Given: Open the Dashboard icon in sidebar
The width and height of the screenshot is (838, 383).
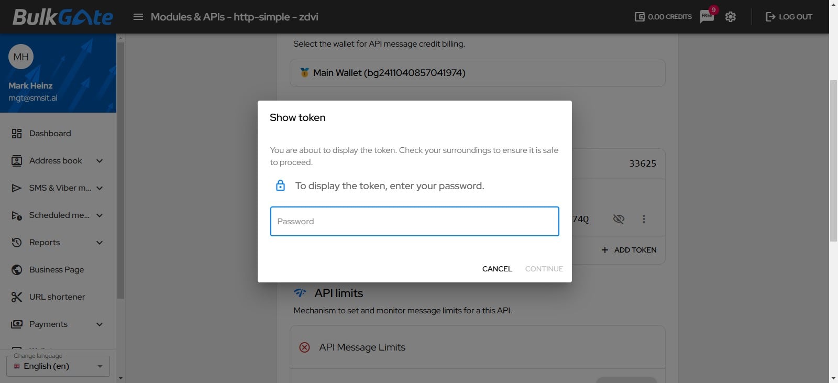Looking at the screenshot, I should tap(16, 133).
